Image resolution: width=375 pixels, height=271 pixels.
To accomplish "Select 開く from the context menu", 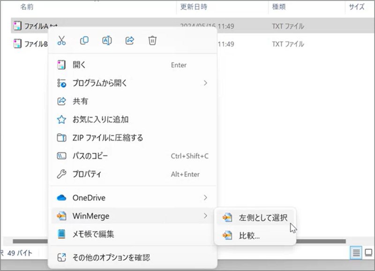I will pyautogui.click(x=81, y=65).
